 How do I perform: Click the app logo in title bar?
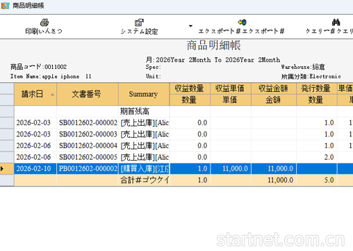coord(5,6)
